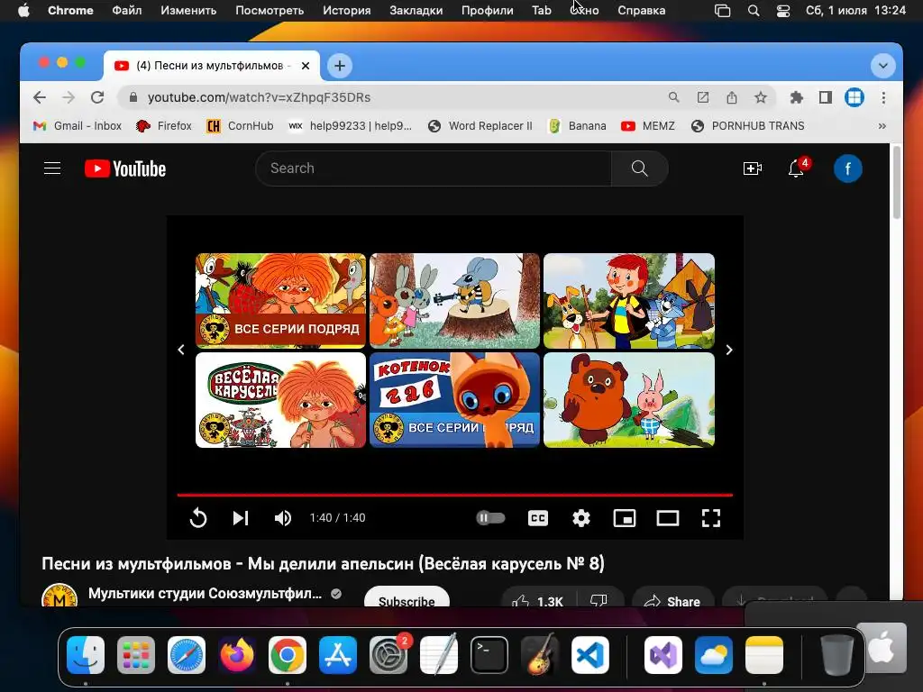Reload the page
Viewport: 923px width, 692px height.
[97, 97]
